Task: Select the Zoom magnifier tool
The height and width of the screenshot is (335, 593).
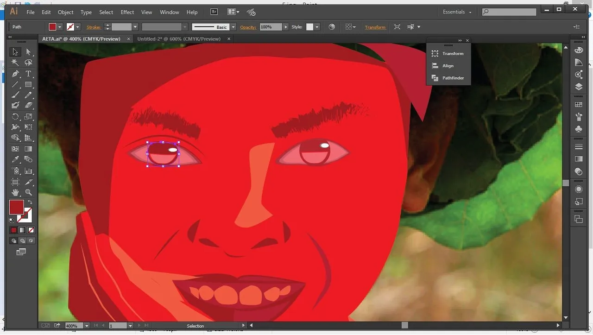Action: point(28,192)
